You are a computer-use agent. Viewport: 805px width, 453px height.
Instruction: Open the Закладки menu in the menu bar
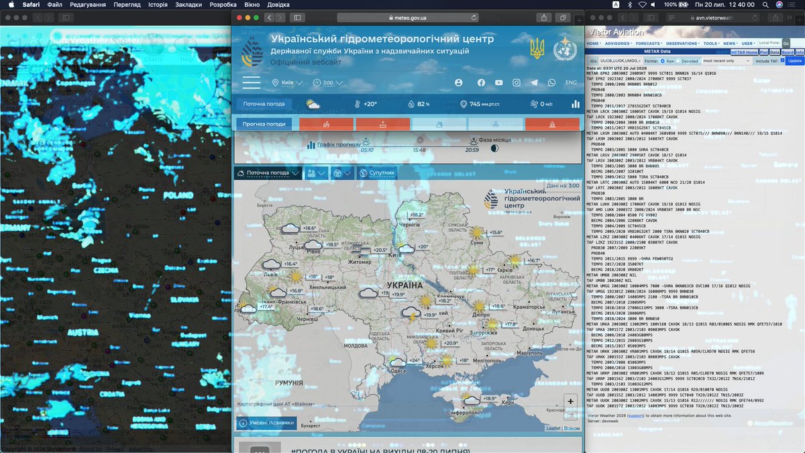click(x=189, y=4)
